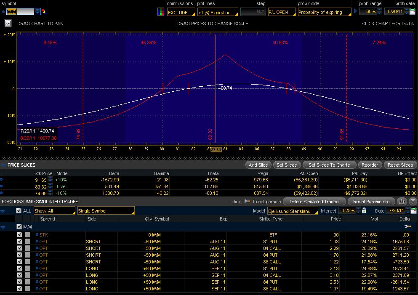The height and width of the screenshot is (295, 418).
Task: Click the IWM symbol input field
Action: pyautogui.click(x=20, y=11)
